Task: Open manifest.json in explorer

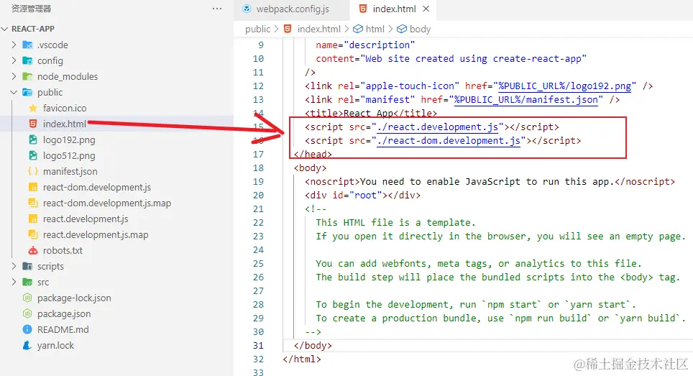Action: pos(70,171)
